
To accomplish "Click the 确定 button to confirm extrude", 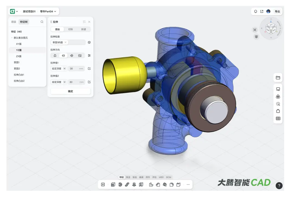I will coord(70,91).
